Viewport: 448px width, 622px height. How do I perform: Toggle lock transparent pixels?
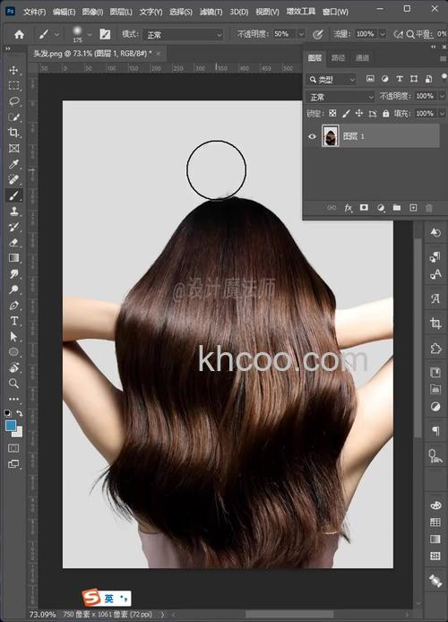click(332, 114)
